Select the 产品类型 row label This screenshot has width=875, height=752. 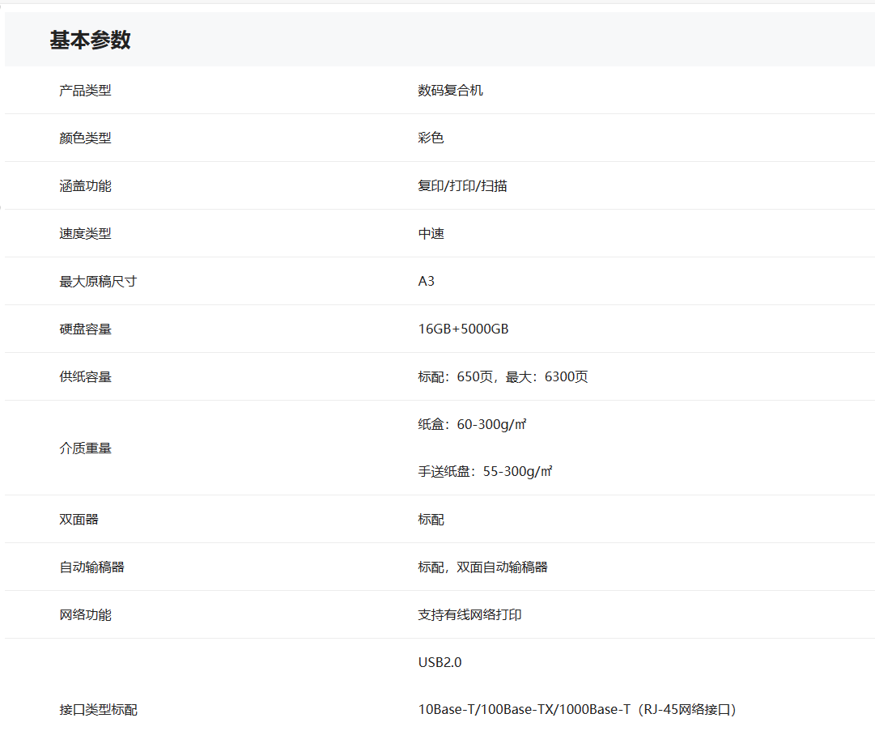[85, 91]
